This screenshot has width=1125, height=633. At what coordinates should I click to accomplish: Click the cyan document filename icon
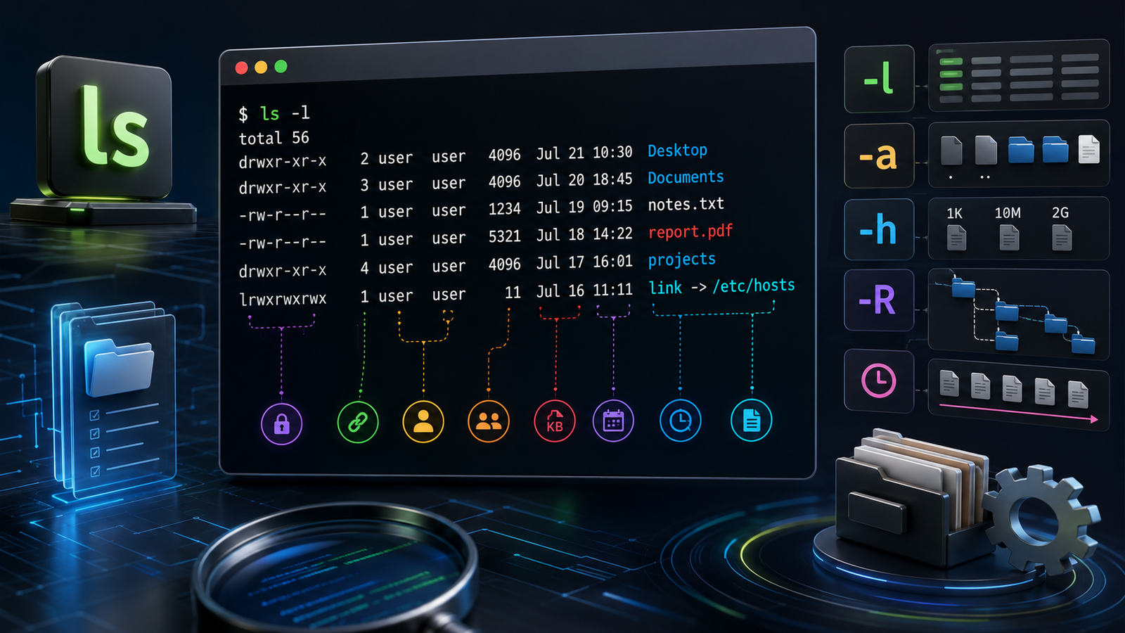(752, 421)
